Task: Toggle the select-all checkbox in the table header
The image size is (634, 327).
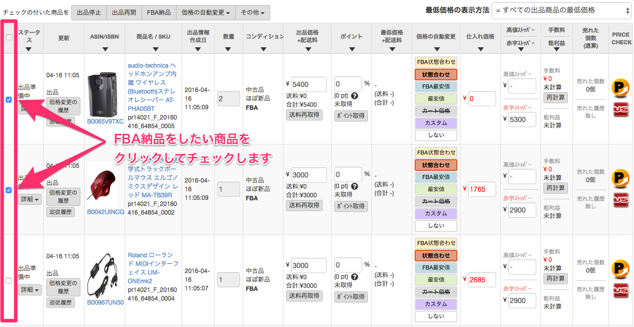Action: coord(9,37)
